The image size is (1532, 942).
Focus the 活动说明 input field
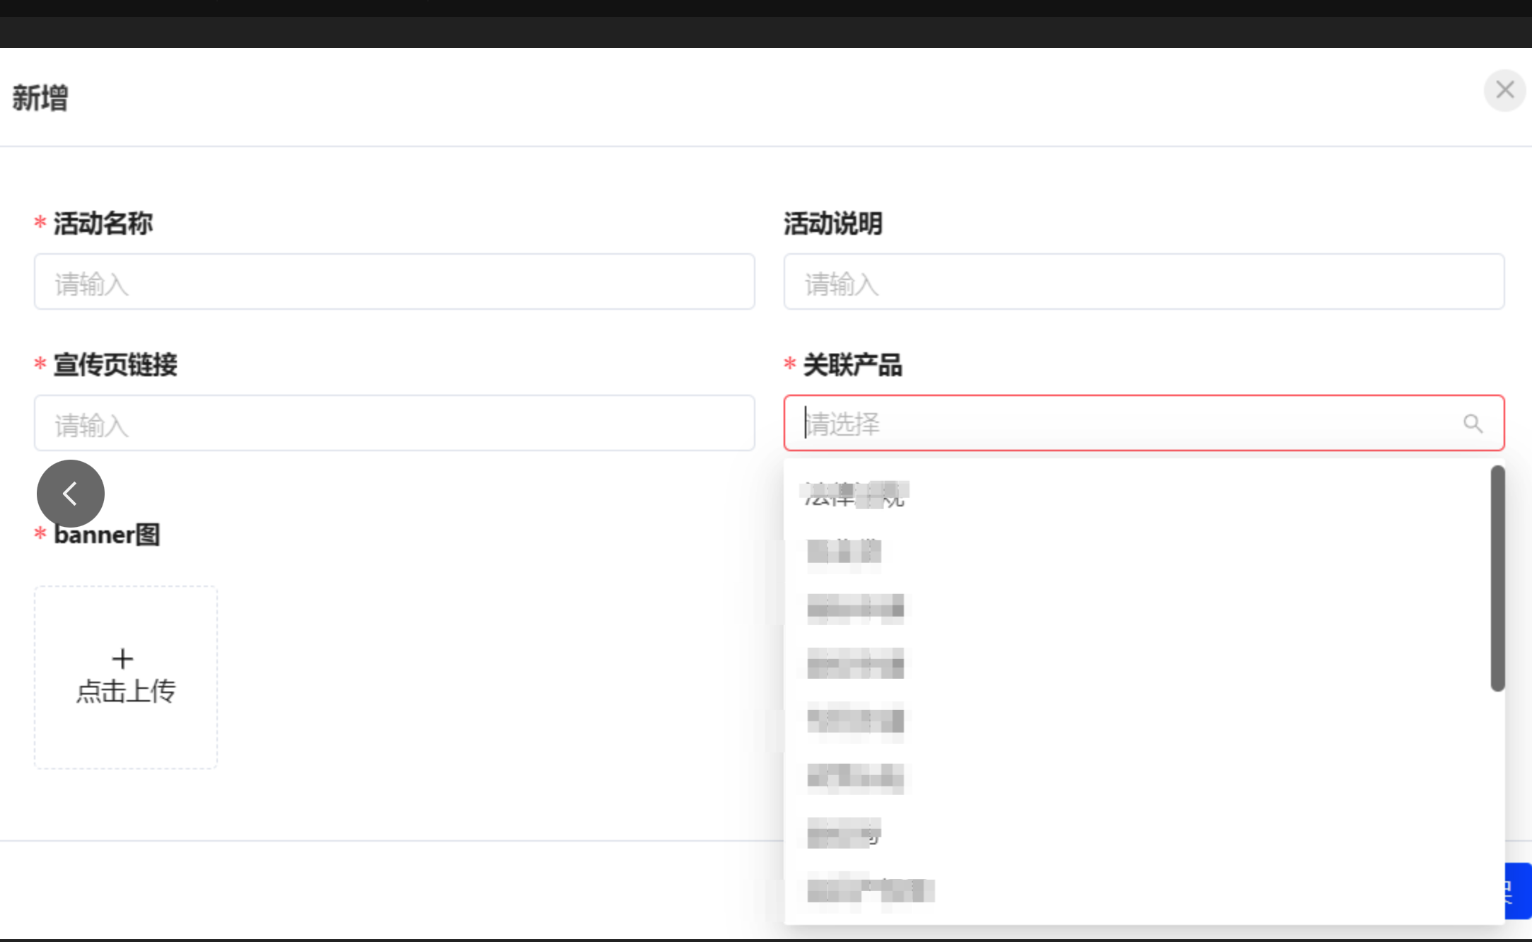point(1144,281)
